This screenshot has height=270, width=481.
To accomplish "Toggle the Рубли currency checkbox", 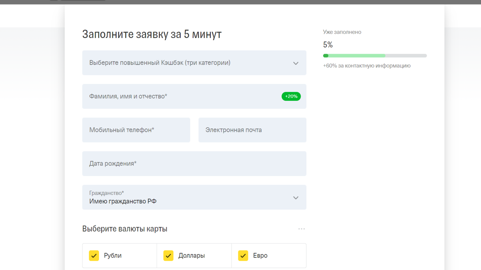I will pyautogui.click(x=94, y=256).
